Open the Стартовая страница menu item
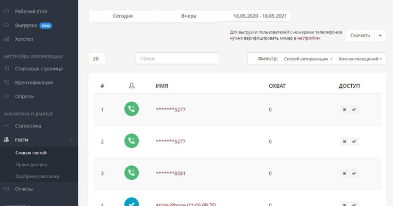 [x=39, y=69]
